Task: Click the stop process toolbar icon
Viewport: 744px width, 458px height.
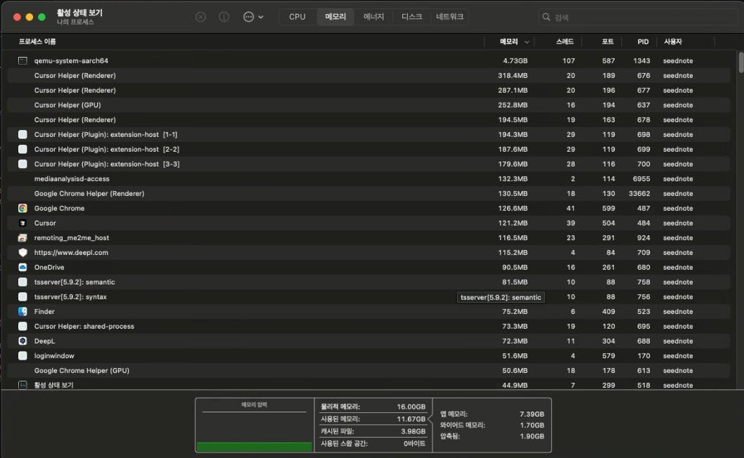Action: point(200,17)
